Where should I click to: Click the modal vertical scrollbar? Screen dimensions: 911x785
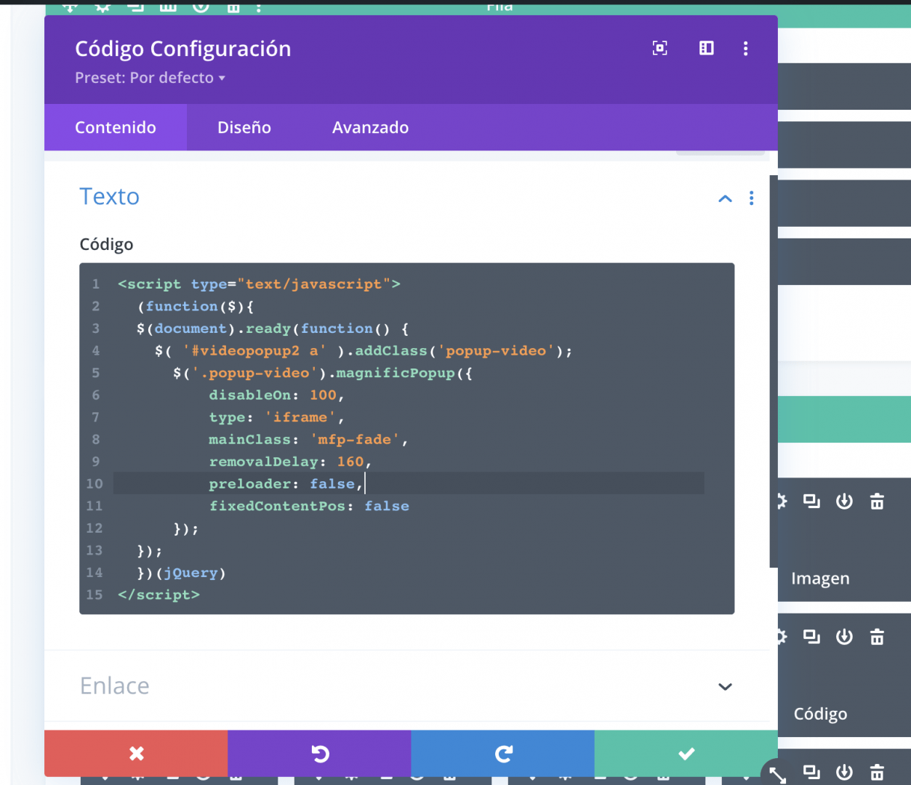(x=774, y=371)
